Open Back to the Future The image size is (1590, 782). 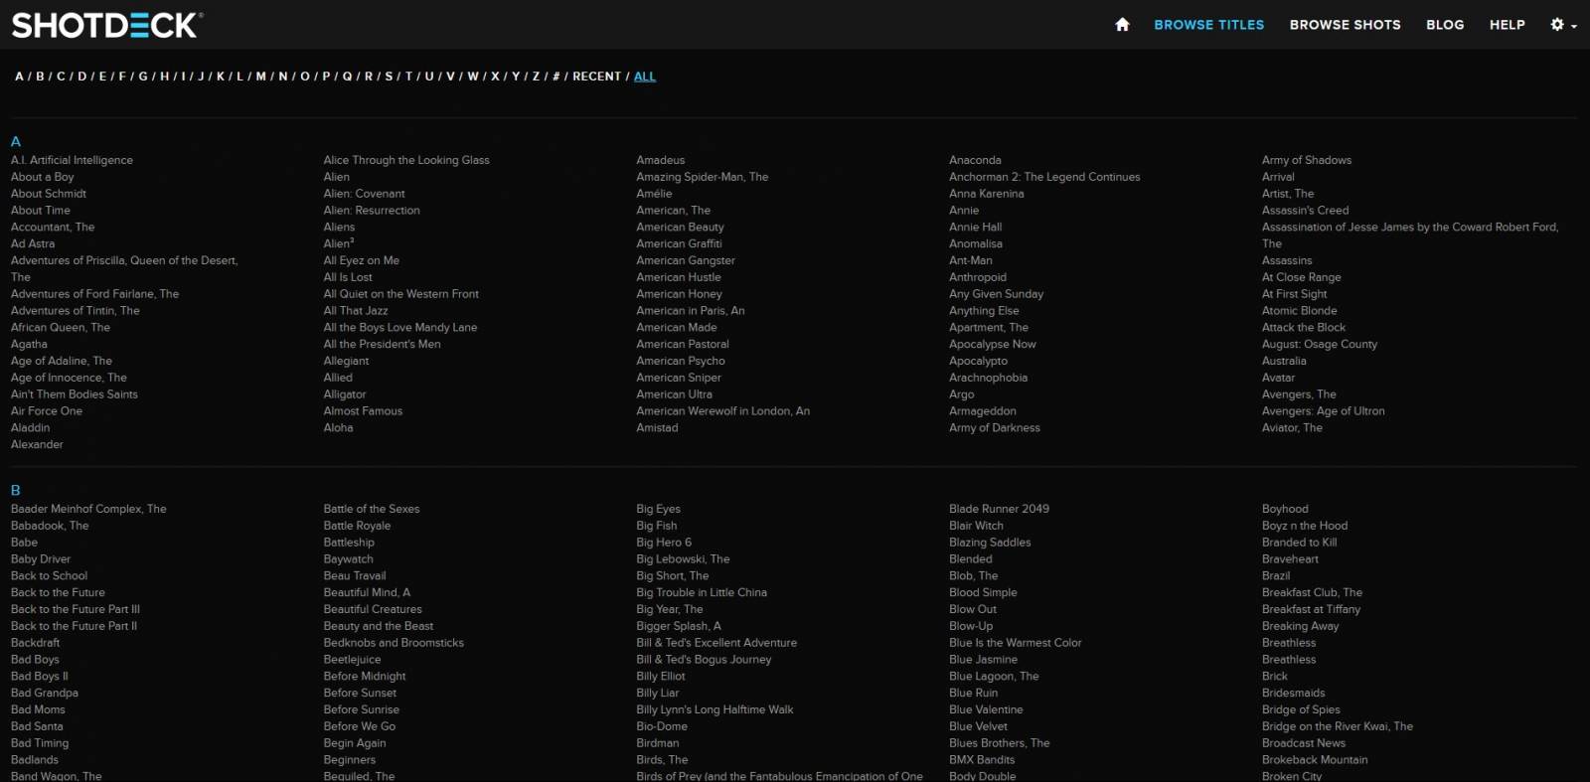58,592
